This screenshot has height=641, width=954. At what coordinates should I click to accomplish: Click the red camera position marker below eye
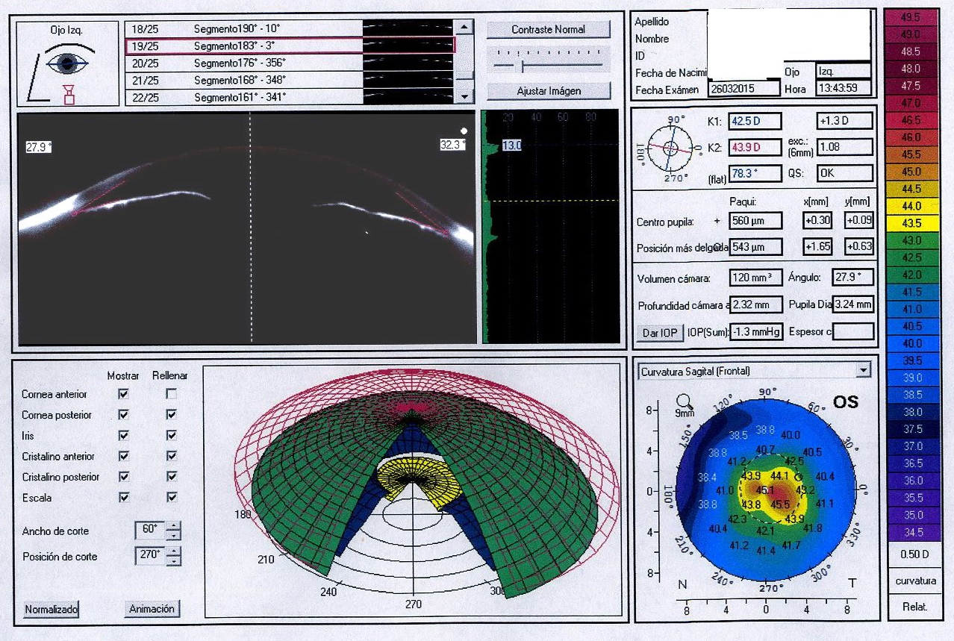(x=69, y=95)
